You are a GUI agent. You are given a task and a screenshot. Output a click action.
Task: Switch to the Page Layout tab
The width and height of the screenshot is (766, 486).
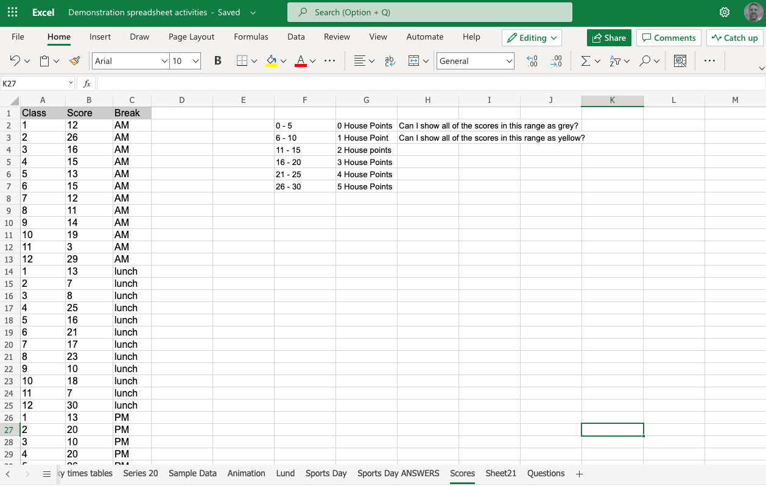point(192,37)
